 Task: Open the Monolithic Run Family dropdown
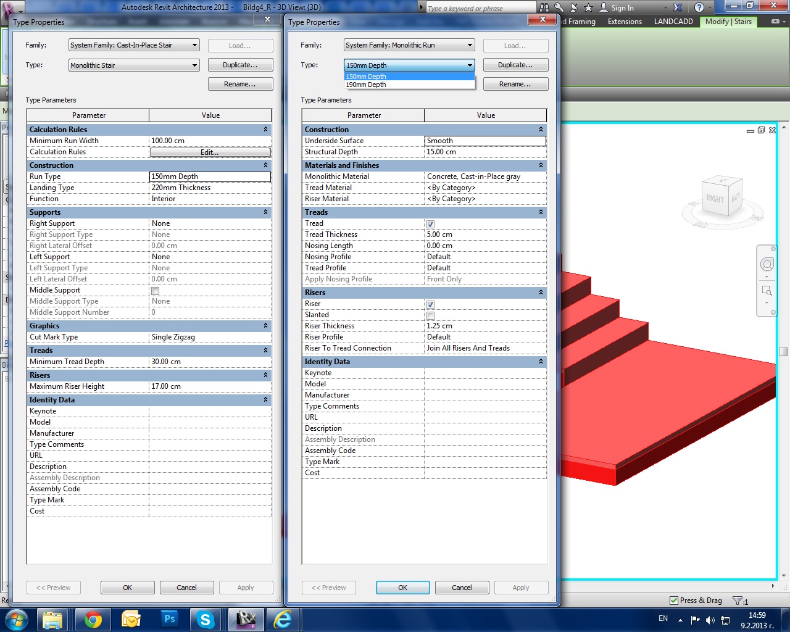pyautogui.click(x=409, y=45)
